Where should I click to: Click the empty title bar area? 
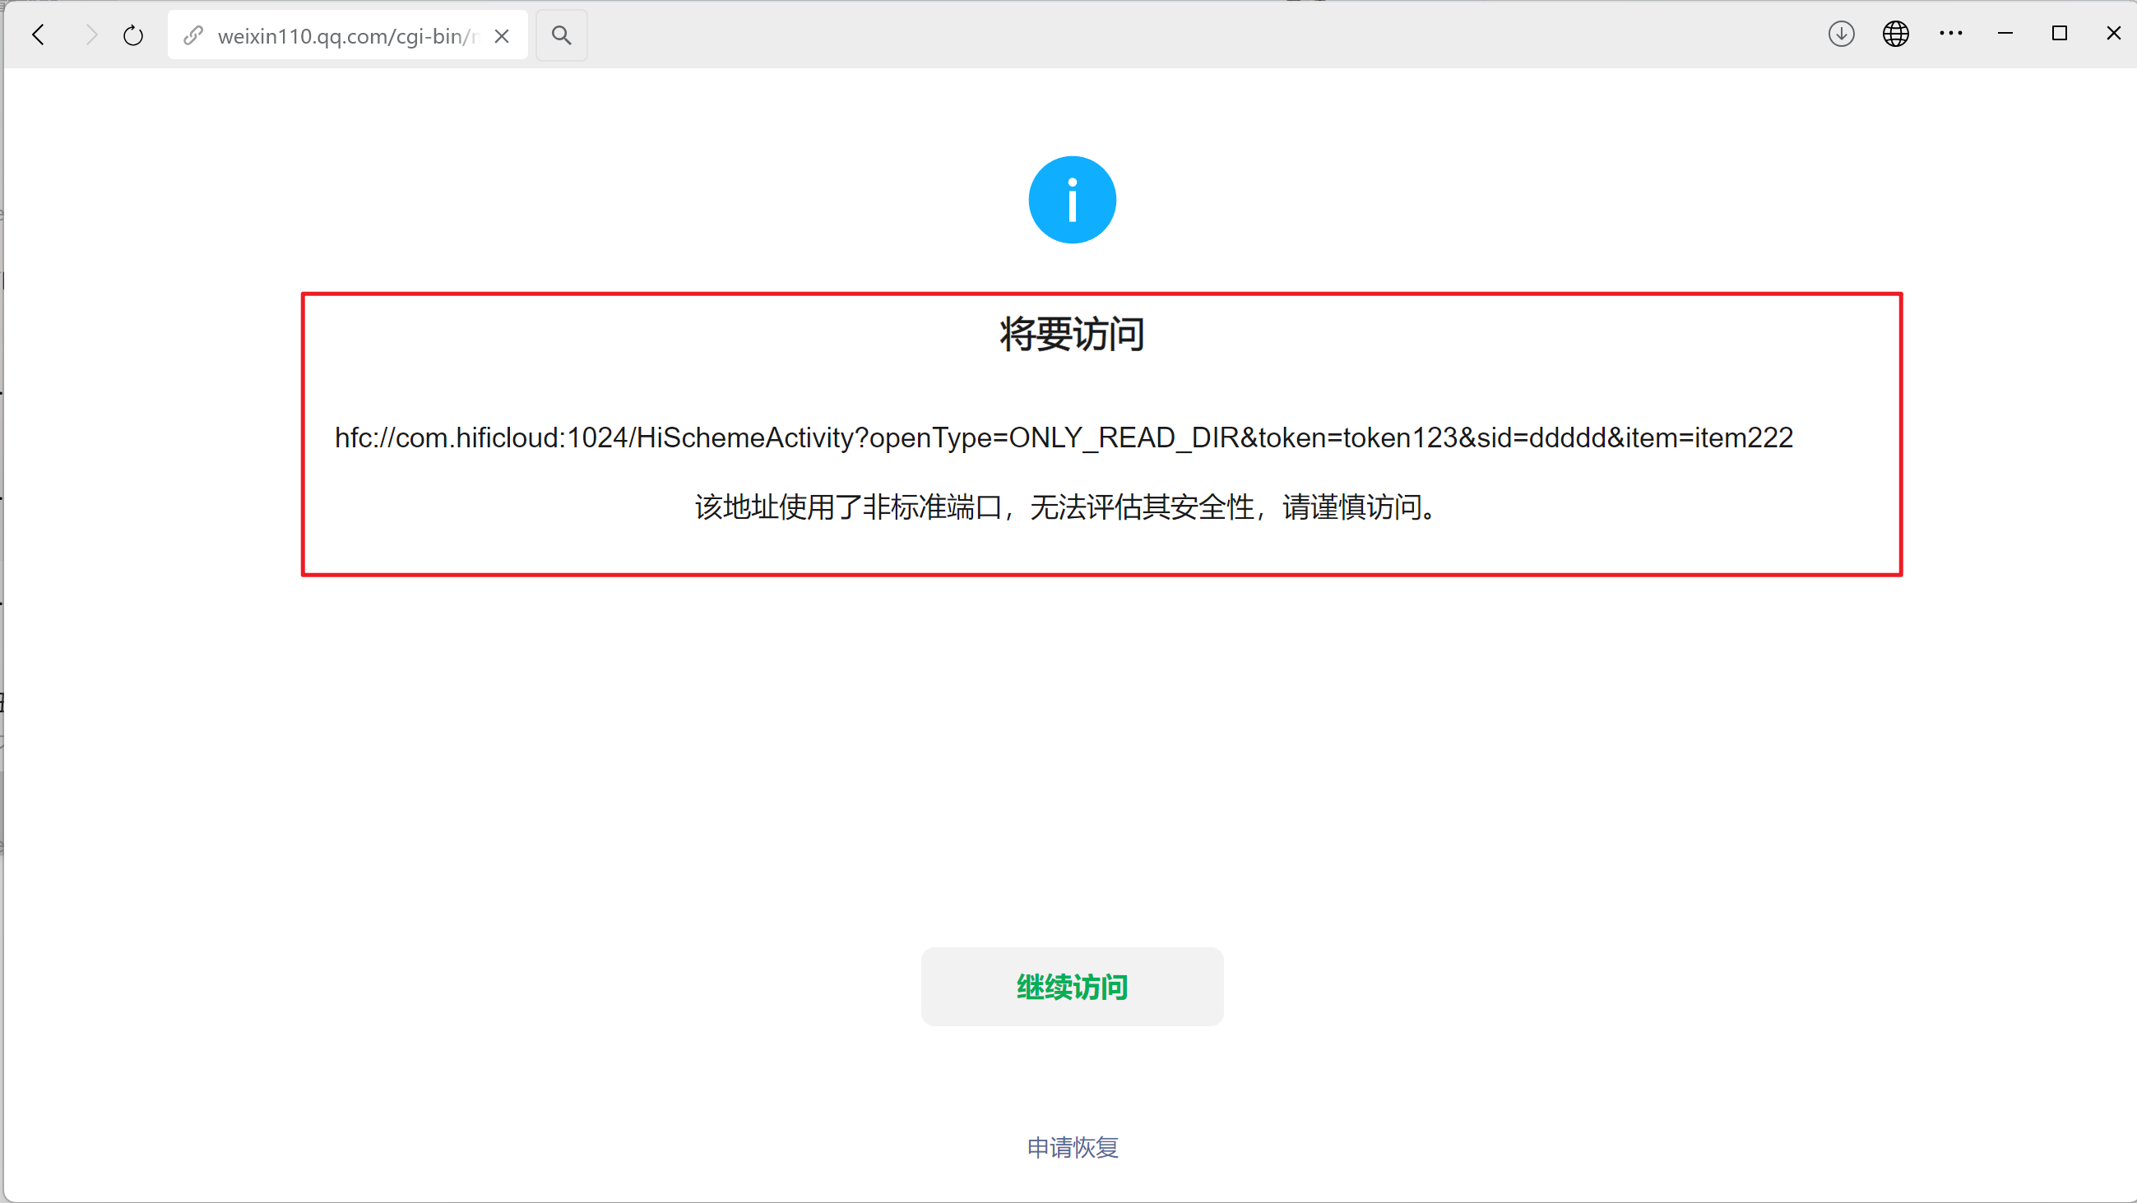pyautogui.click(x=1161, y=34)
